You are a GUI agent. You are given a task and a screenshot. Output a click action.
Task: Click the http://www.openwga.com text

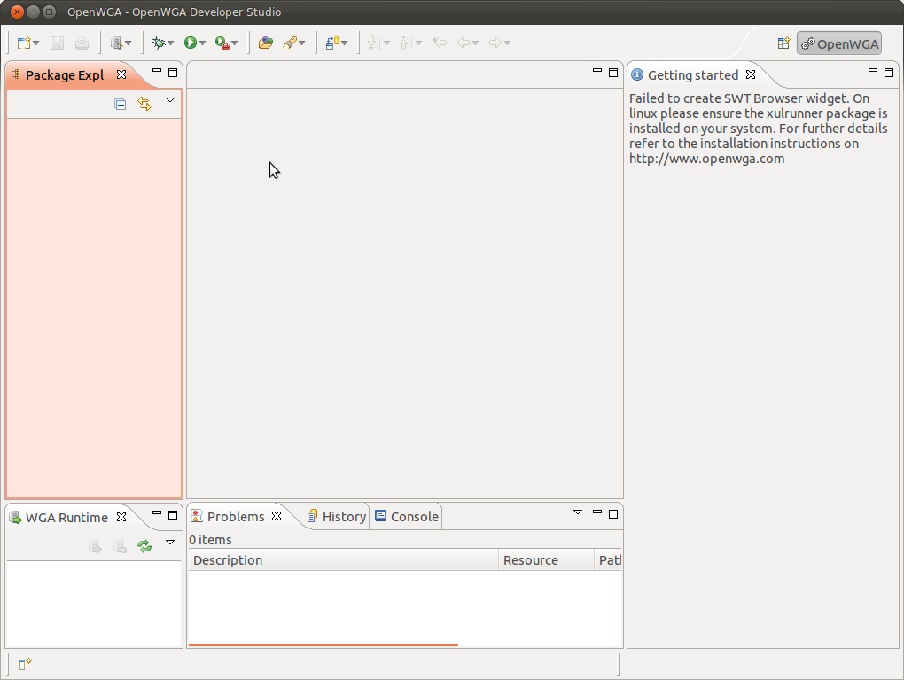click(707, 160)
